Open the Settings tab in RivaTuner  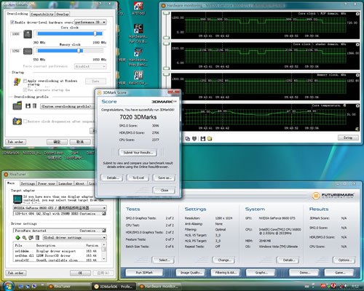(x=28, y=183)
